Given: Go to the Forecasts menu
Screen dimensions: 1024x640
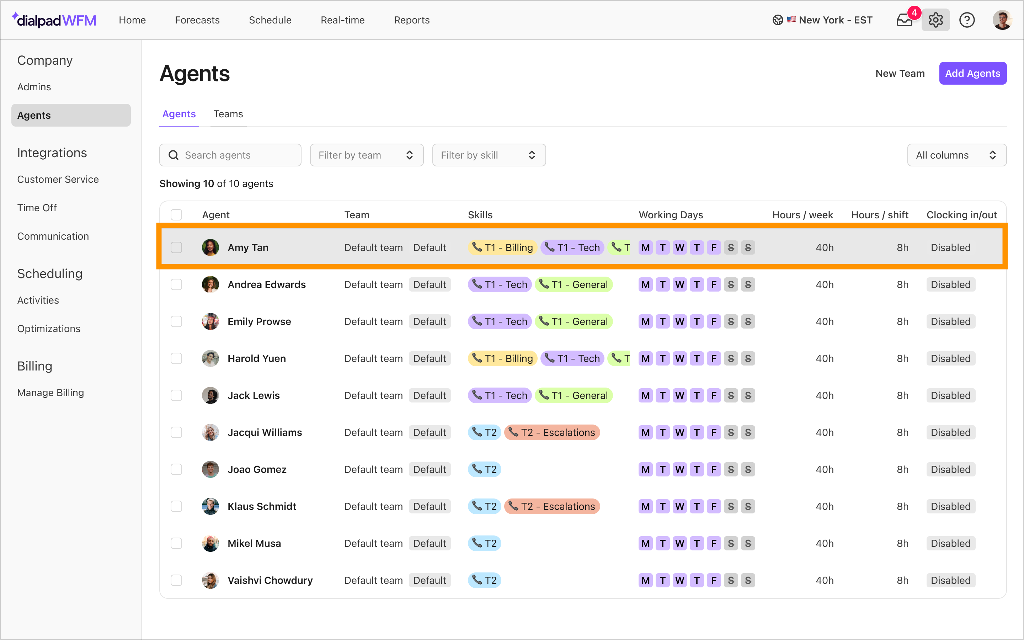Looking at the screenshot, I should coord(197,20).
